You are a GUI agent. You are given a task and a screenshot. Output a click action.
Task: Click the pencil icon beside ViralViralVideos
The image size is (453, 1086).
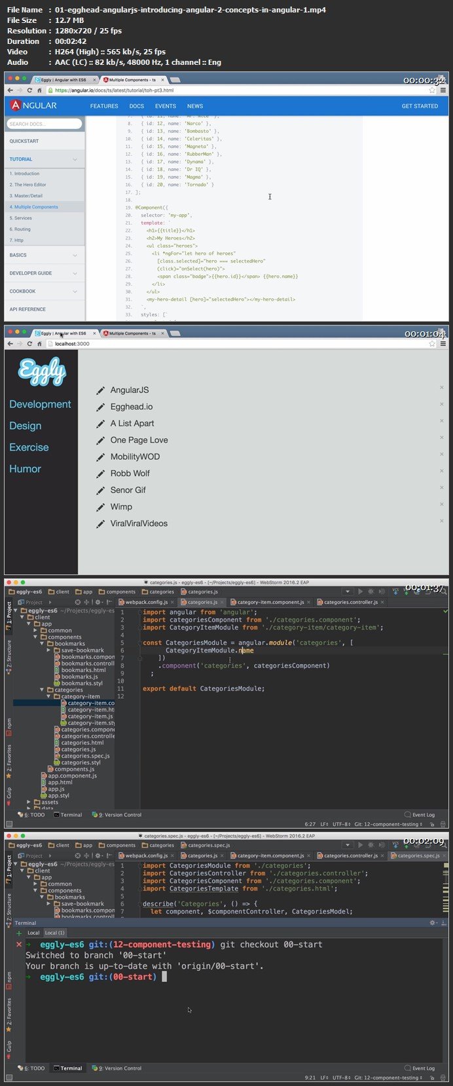[x=101, y=523]
